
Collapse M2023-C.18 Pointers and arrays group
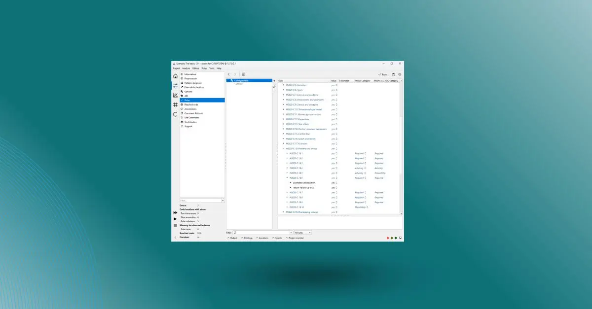283,148
